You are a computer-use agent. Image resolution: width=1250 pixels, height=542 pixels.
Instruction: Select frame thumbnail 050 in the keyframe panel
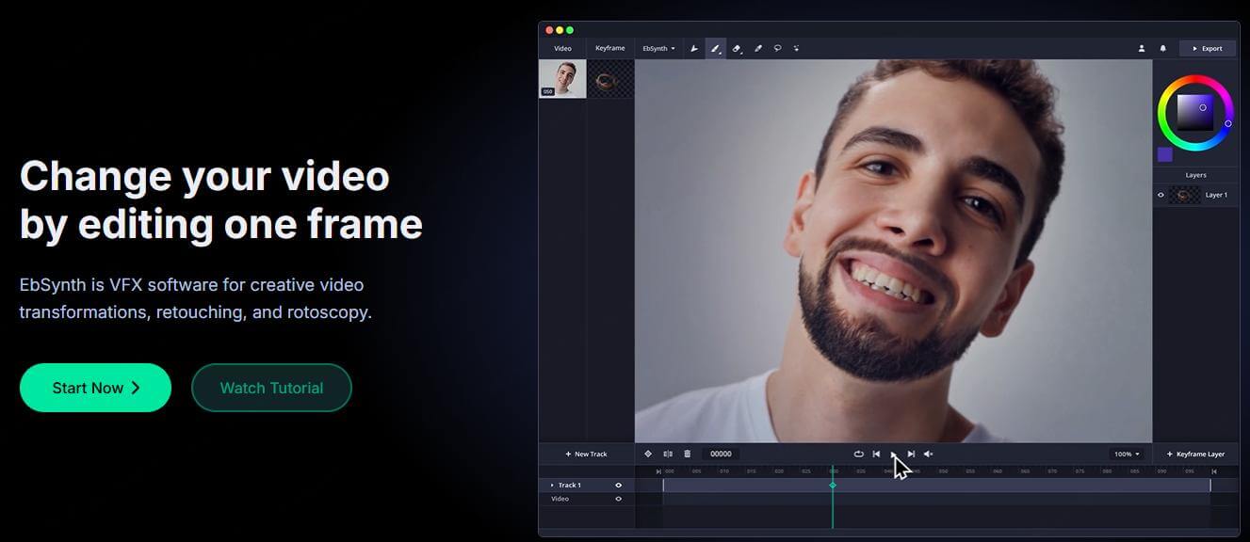coord(562,78)
